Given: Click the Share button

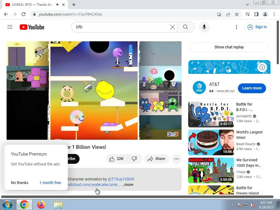Looking at the screenshot, I should 157,159.
